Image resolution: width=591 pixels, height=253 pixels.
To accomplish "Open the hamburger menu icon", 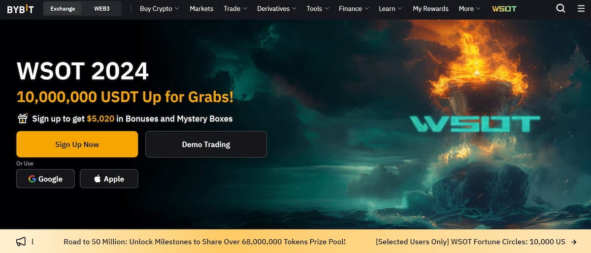I will 581,8.
